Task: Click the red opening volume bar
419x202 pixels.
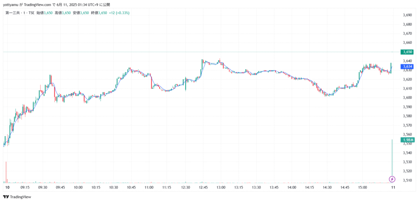Action: [6, 172]
